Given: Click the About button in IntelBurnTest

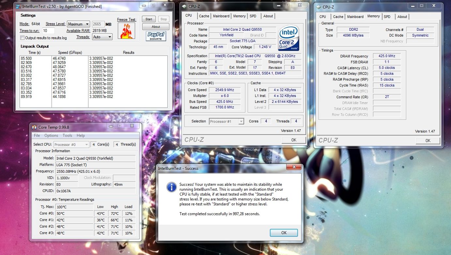Looking at the screenshot, I should [x=156, y=27].
